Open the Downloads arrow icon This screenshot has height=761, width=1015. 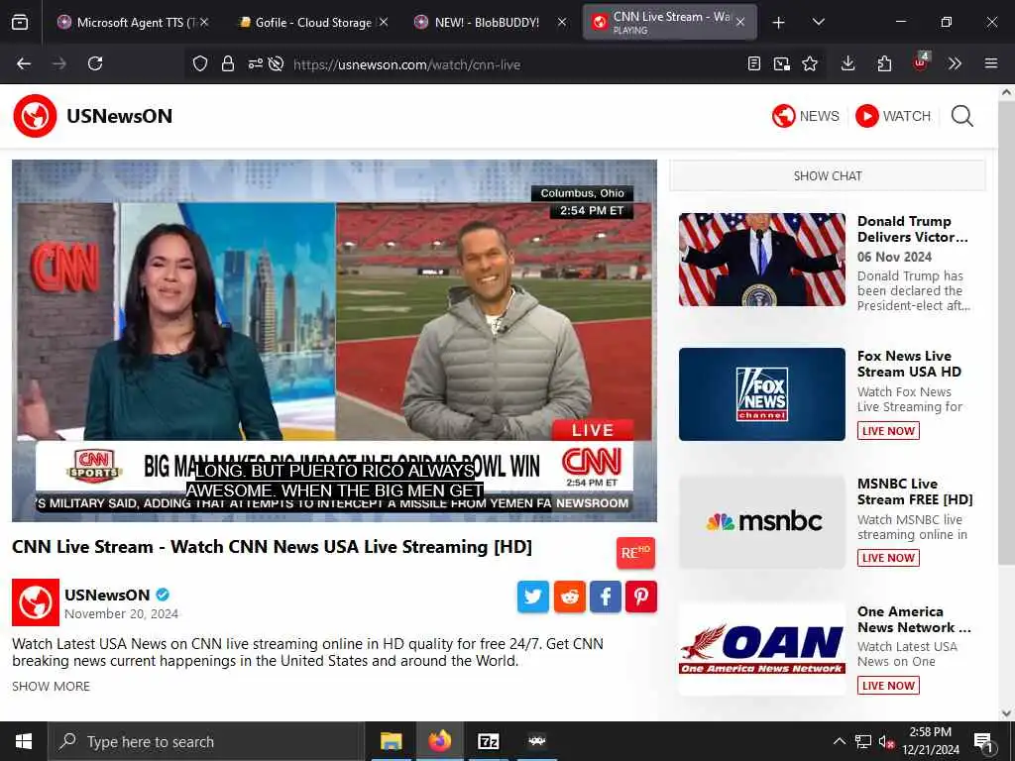848,63
